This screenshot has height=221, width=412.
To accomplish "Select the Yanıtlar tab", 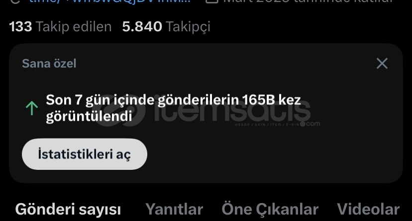I will 175,210.
